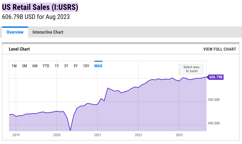Image resolution: width=242 pixels, height=144 pixels.
Task: Open the Interactive Chart tab
Action: coord(48,32)
